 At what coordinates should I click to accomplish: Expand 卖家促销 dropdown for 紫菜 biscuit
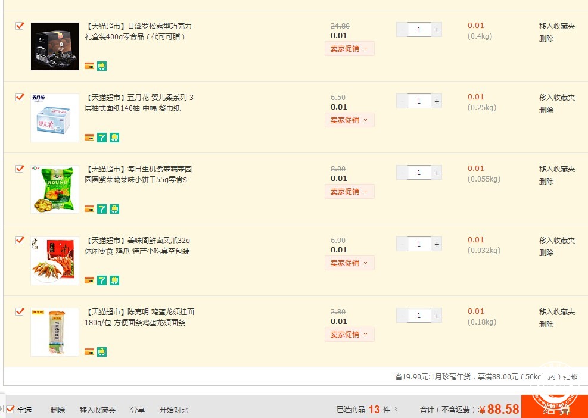coord(350,192)
